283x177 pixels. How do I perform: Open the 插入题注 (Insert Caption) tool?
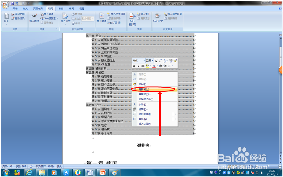(x=101, y=16)
